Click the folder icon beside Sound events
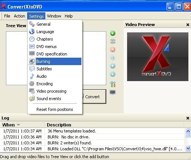Screen dimensions: 191x160 32,99
